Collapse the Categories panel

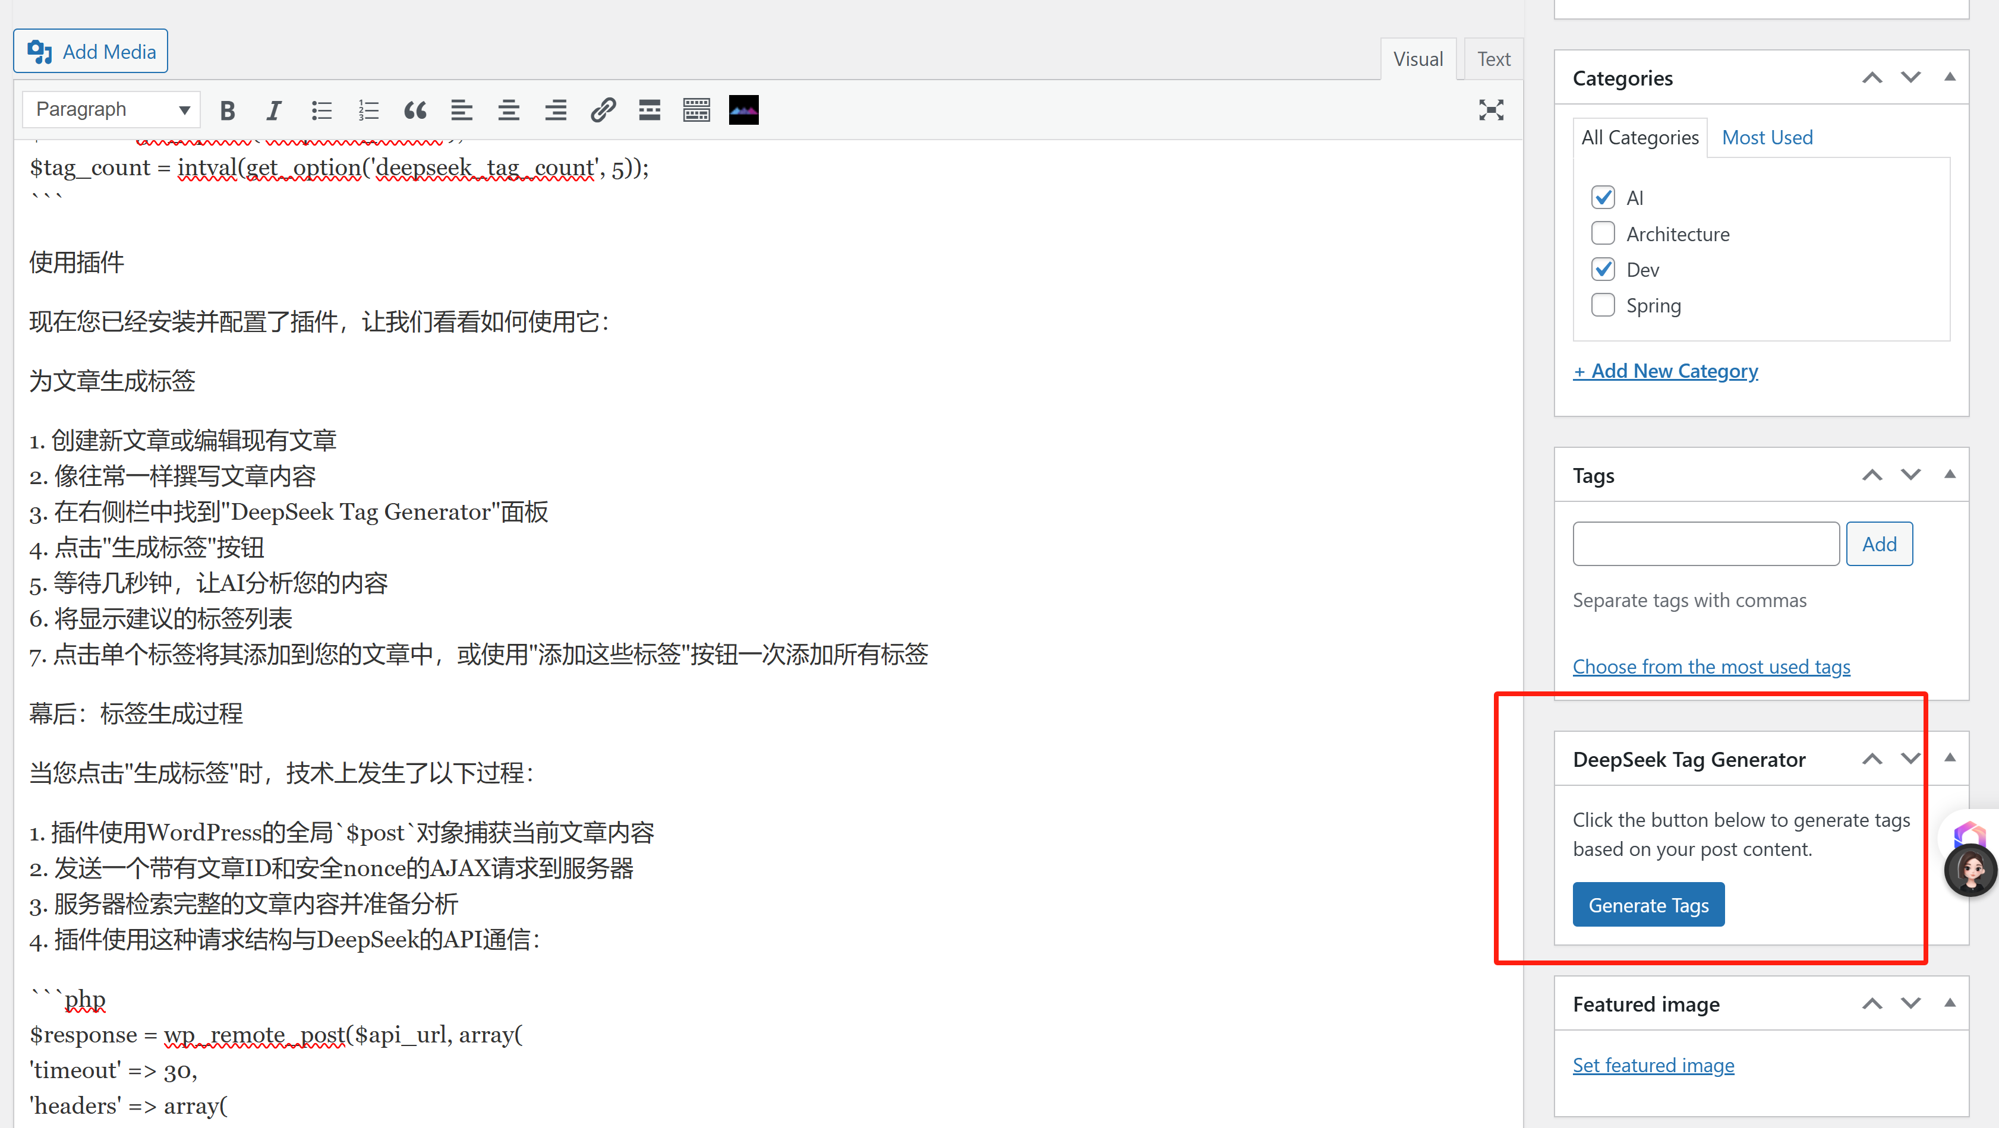coord(1950,77)
